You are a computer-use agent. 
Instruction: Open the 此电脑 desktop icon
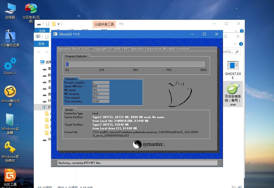point(10,11)
